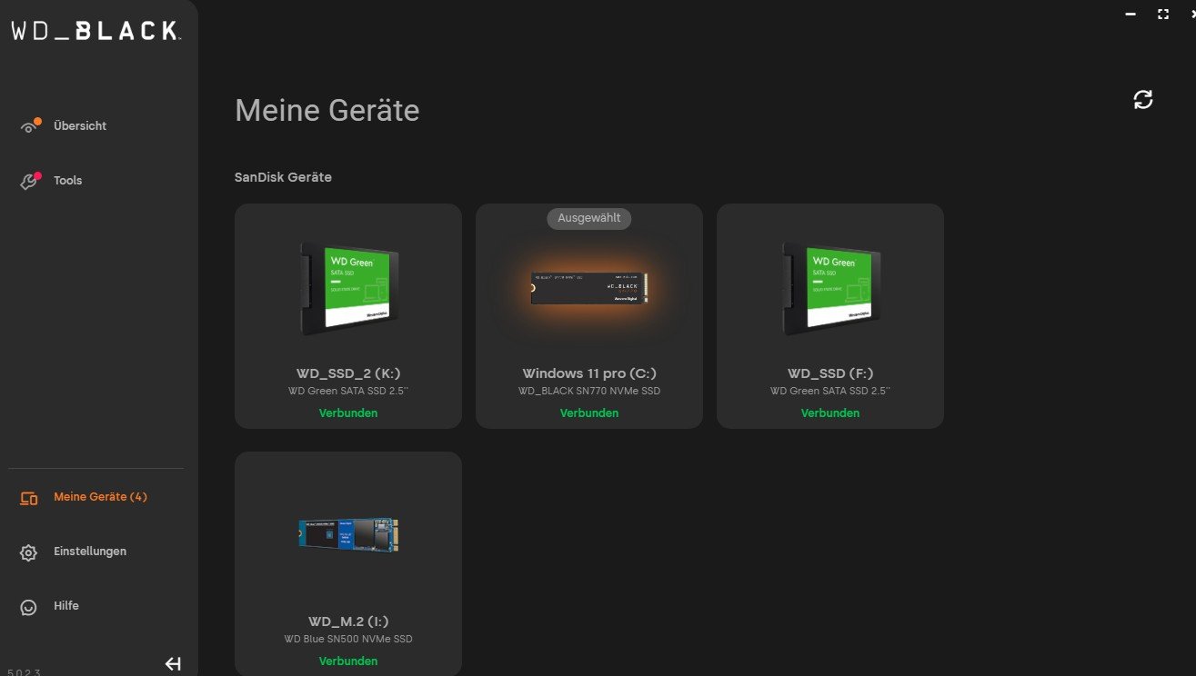Click the Windows 11 pro (C:) title
Viewport: 1196px width, 676px height.
[589, 373]
